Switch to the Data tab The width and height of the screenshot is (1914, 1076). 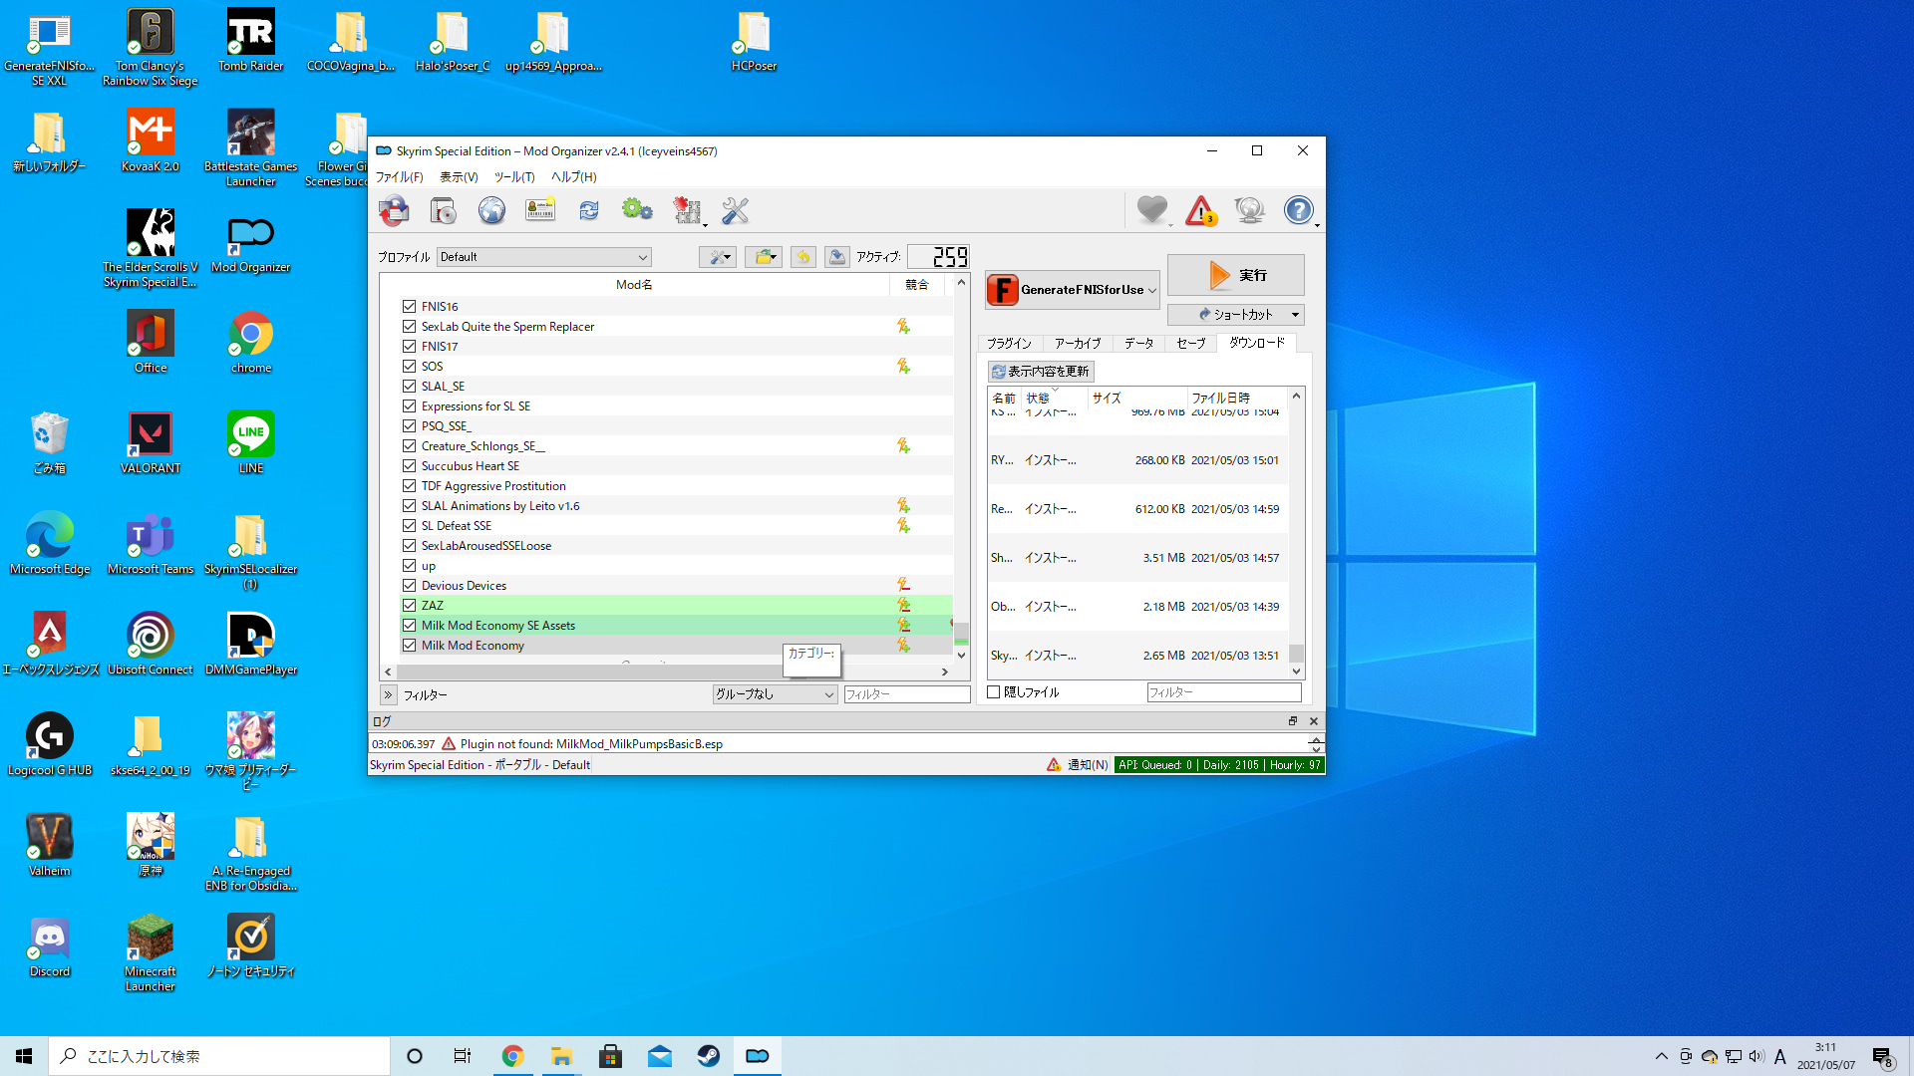click(1138, 344)
